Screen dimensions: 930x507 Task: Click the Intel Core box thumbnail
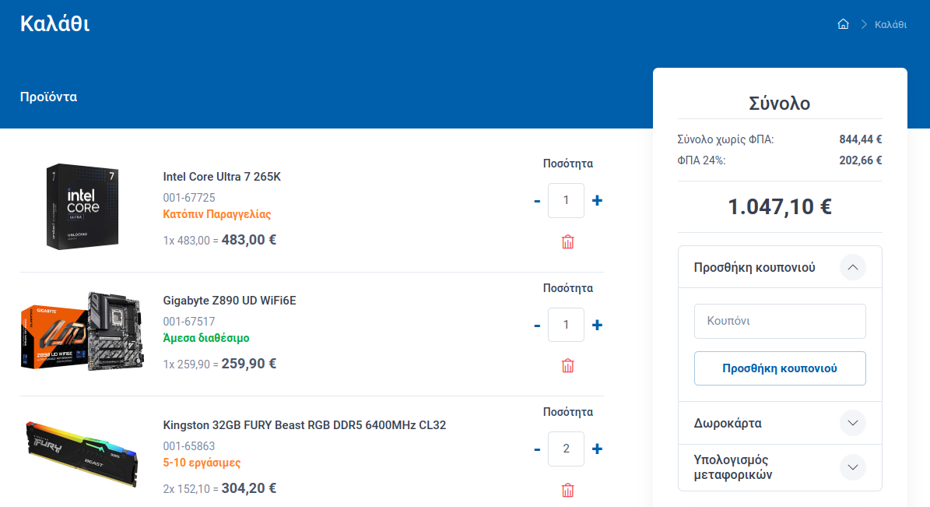pyautogui.click(x=82, y=206)
